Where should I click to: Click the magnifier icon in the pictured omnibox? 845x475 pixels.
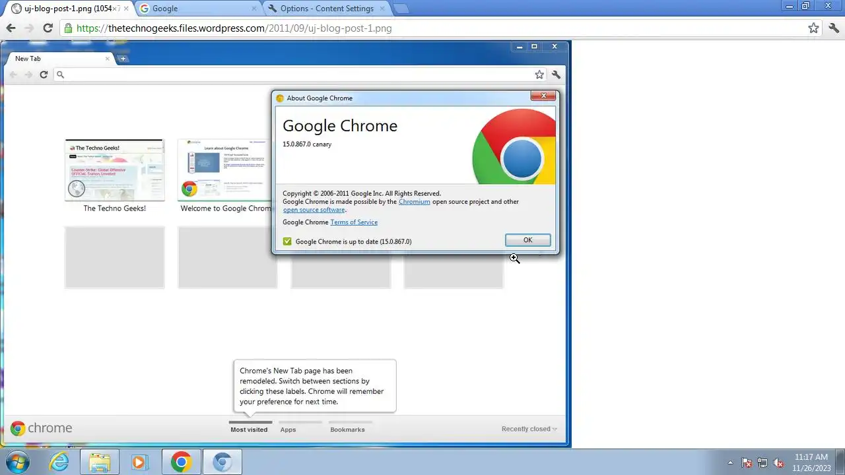tap(60, 75)
